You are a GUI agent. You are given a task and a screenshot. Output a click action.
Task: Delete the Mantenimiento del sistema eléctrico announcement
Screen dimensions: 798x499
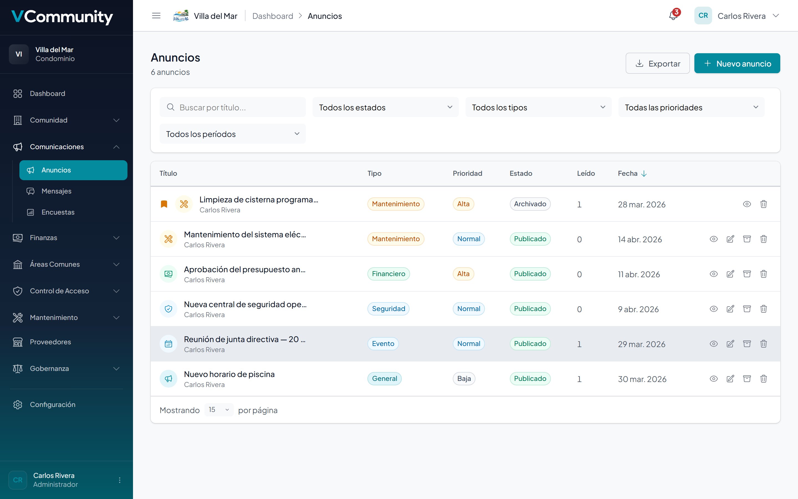(x=763, y=239)
